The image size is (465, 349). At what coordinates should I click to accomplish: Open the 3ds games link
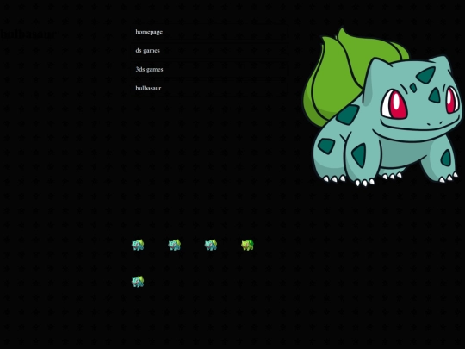pyautogui.click(x=150, y=70)
